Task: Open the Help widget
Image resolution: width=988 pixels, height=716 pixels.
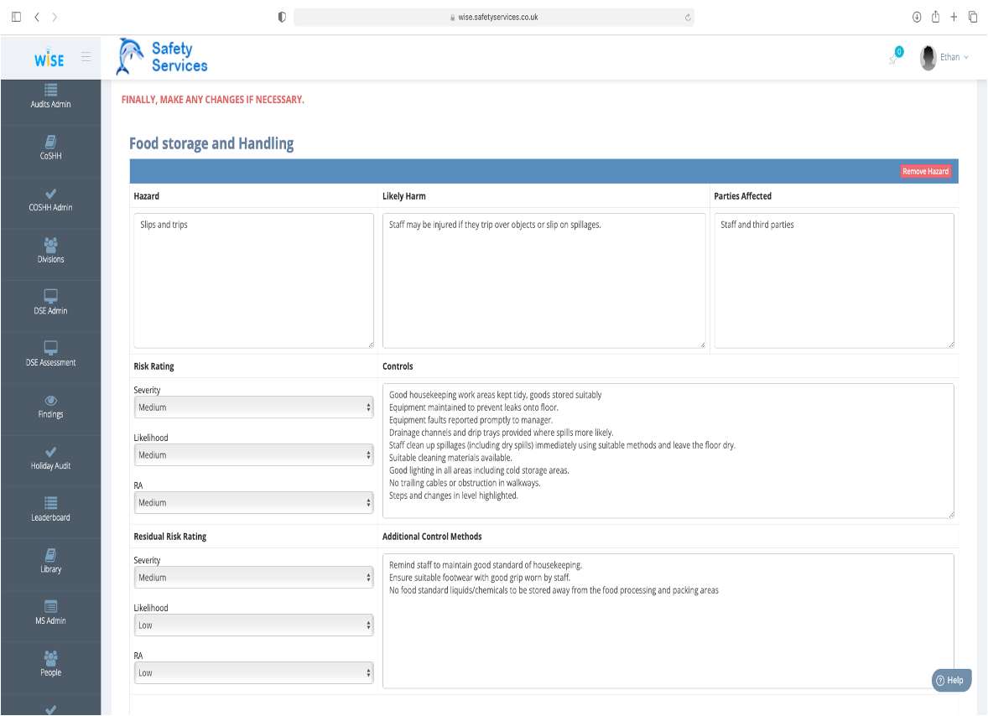Action: point(951,680)
